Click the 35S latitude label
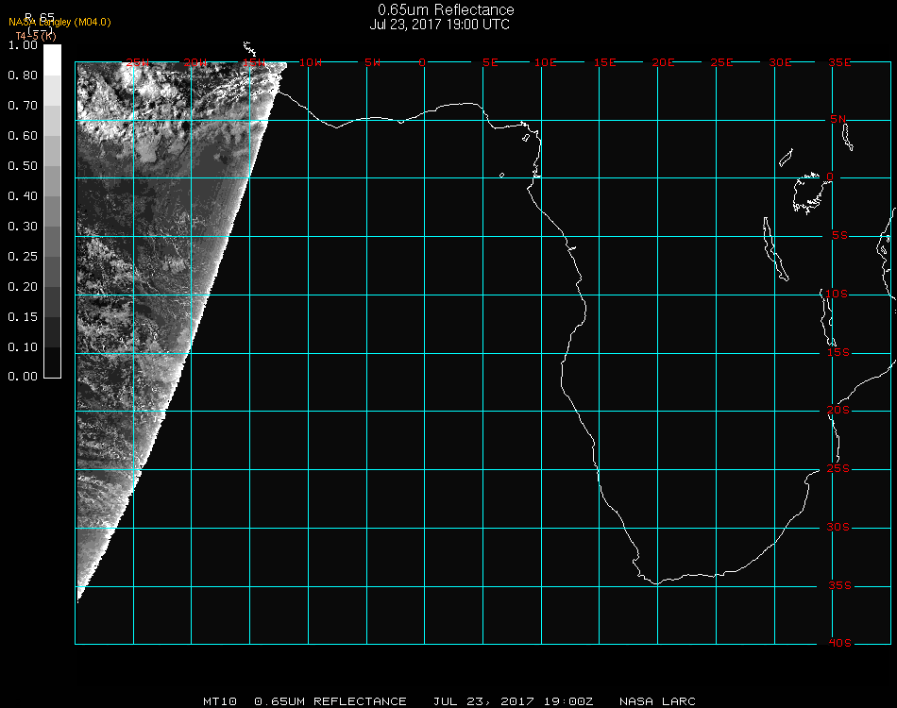The image size is (897, 708). tap(839, 585)
